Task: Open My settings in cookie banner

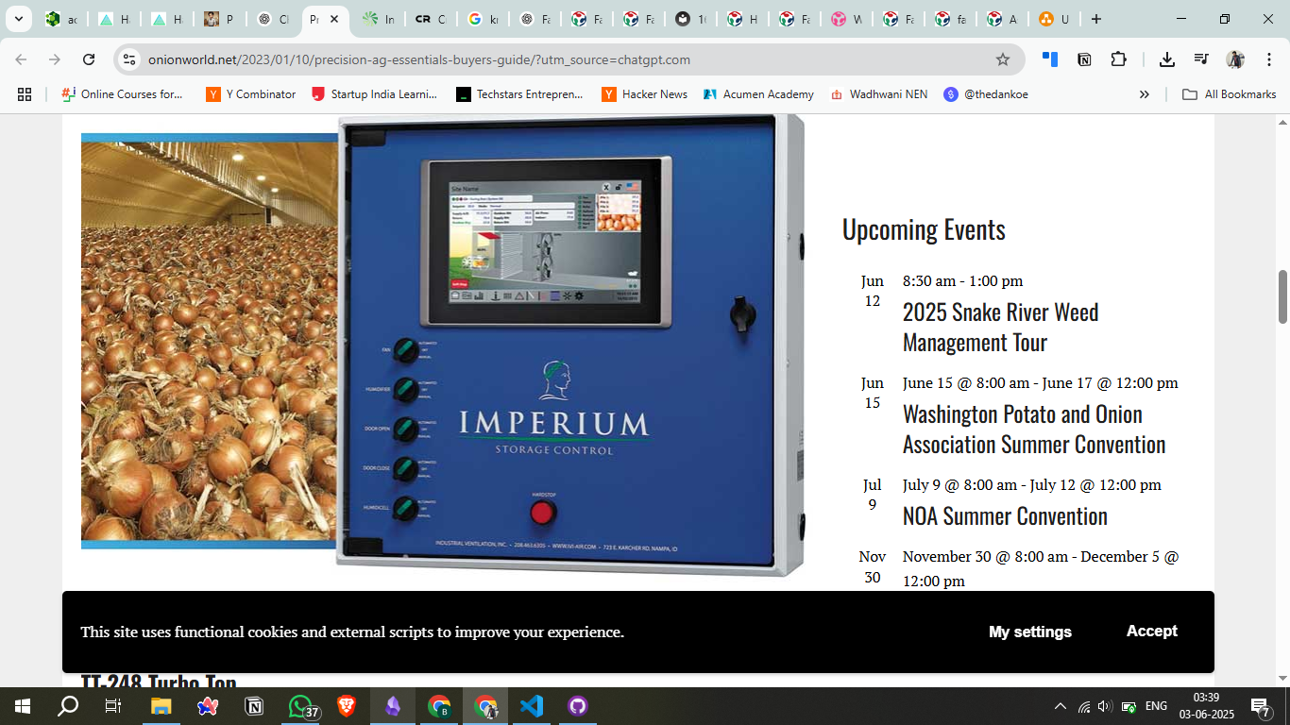Action: [x=1030, y=632]
